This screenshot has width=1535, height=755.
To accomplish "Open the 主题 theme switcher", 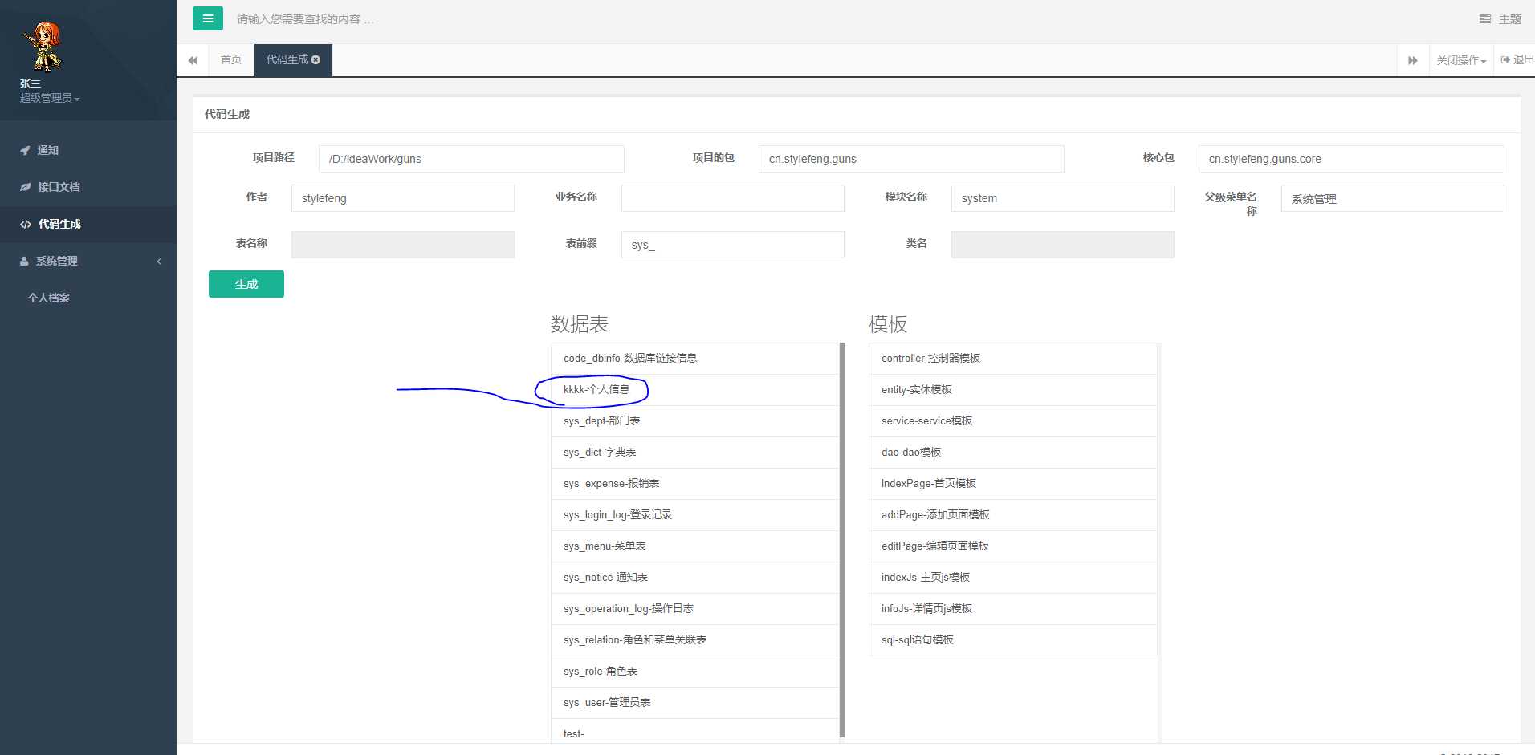I will click(1500, 19).
